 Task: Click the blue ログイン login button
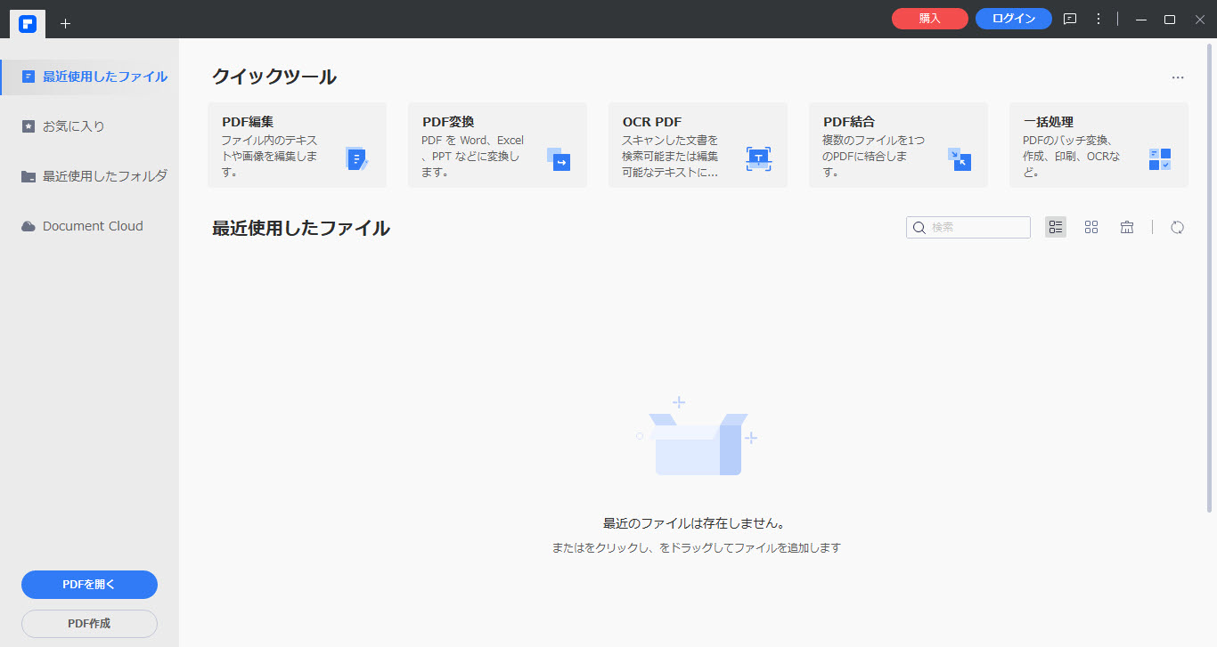(x=1014, y=19)
